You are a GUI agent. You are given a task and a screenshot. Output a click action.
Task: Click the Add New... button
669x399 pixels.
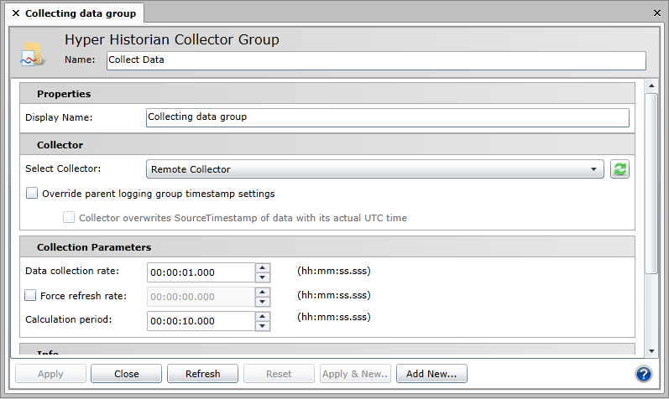(431, 374)
